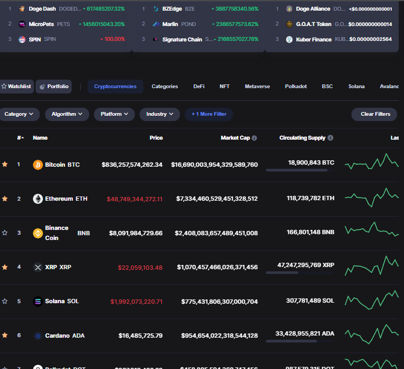
Task: Toggle the watchlist star for Binance Coin
Action: tap(5, 233)
